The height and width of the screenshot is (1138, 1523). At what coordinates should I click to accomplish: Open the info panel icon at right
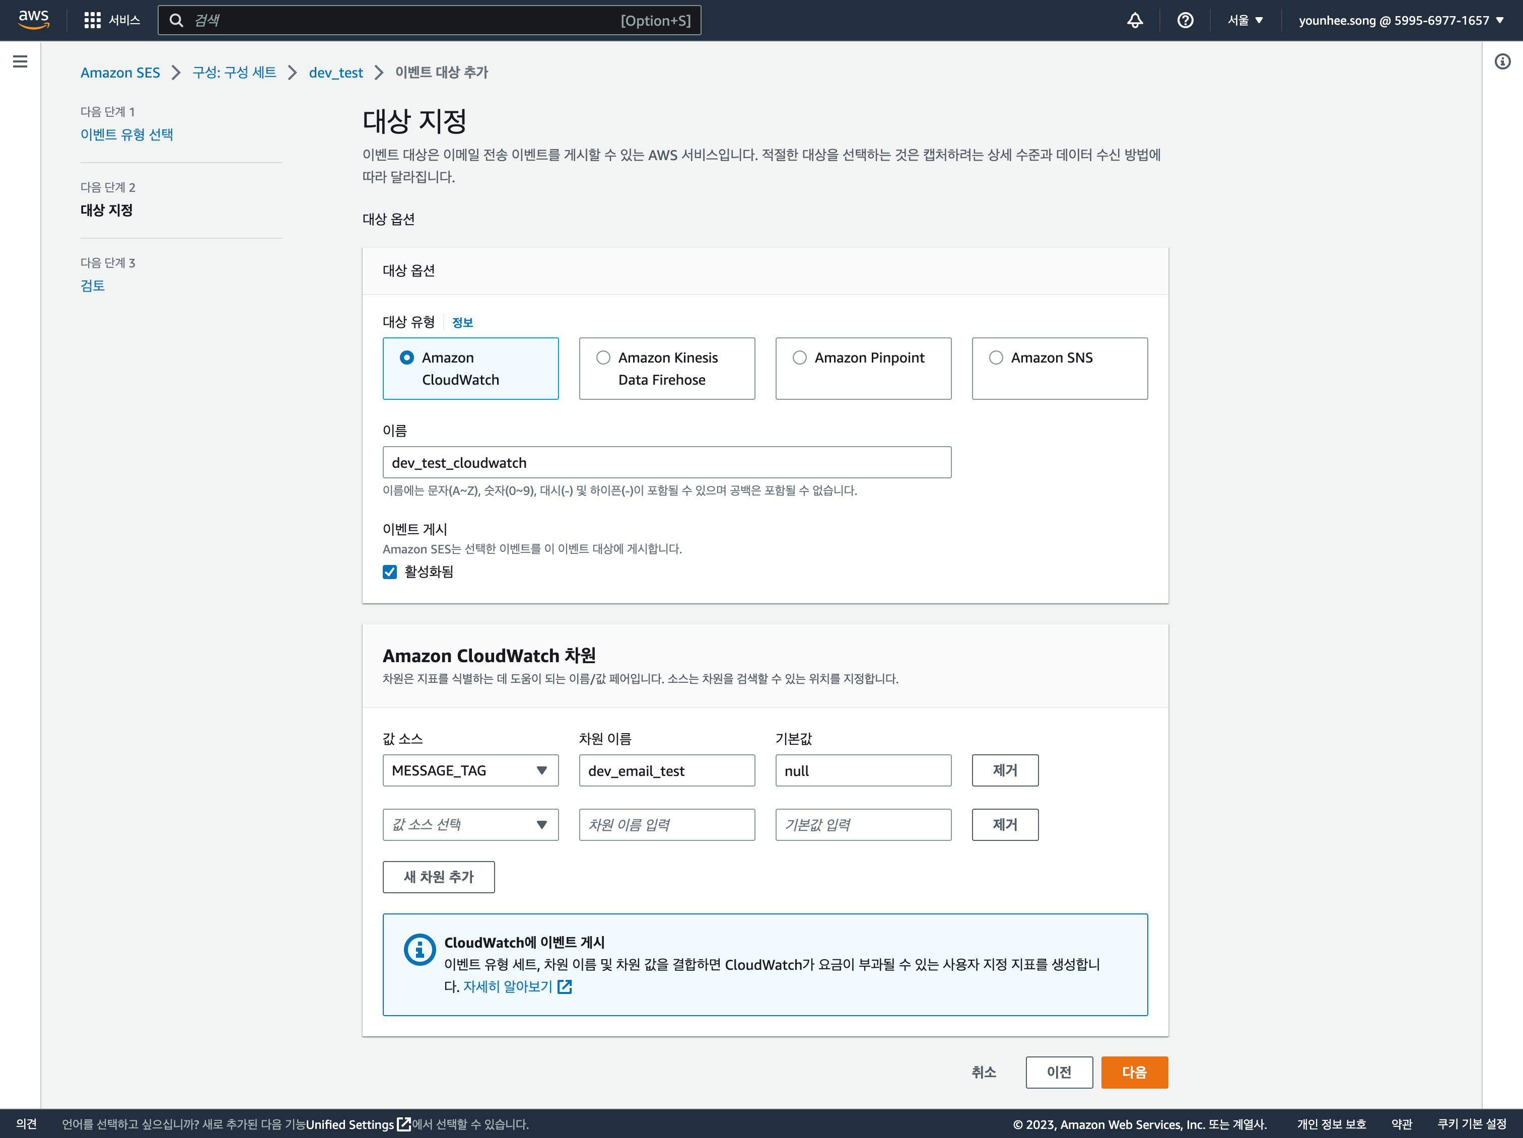1502,61
